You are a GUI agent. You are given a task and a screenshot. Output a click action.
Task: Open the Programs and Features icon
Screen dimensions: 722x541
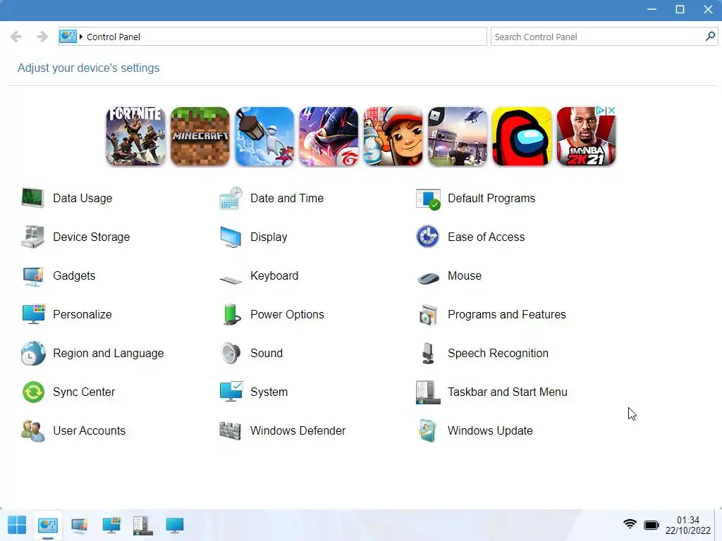(x=428, y=315)
